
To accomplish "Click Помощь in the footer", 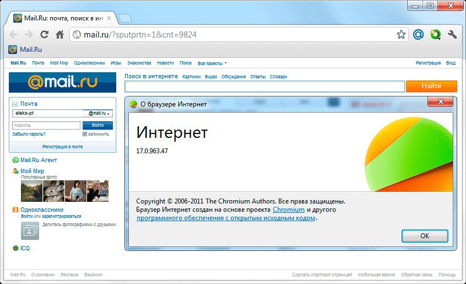I will 447,275.
